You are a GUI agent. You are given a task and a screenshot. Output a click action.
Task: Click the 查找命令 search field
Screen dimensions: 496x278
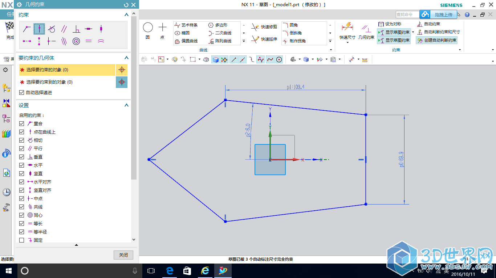[x=407, y=14]
